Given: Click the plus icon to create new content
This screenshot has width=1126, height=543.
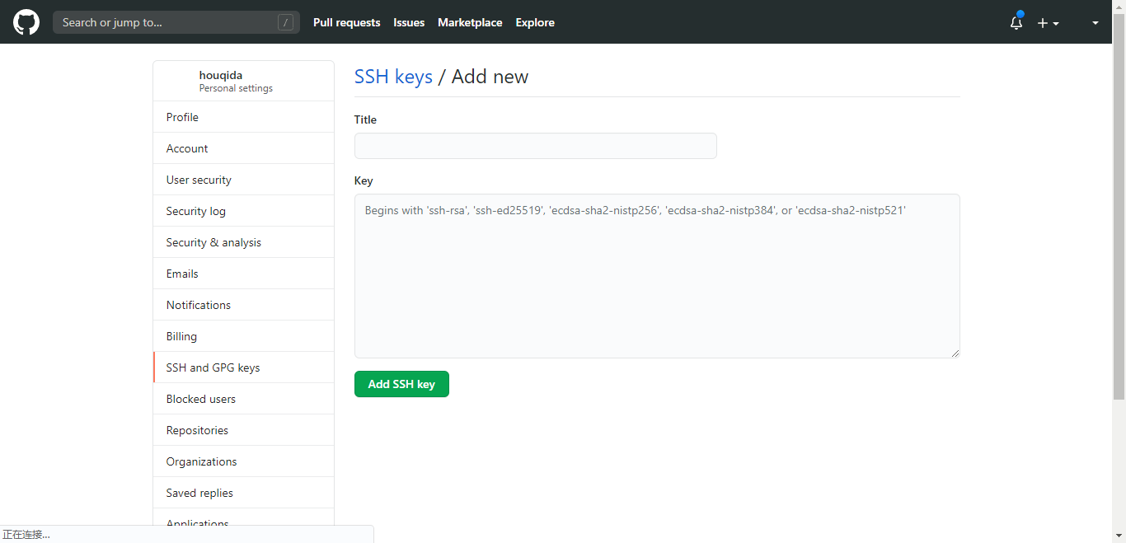Looking at the screenshot, I should pos(1042,22).
